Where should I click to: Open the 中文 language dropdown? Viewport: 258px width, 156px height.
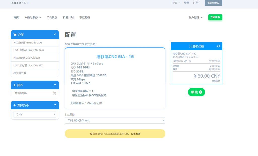[176, 3]
